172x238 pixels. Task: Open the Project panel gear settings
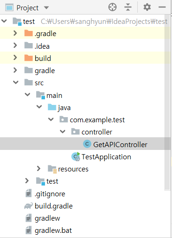tap(147, 7)
